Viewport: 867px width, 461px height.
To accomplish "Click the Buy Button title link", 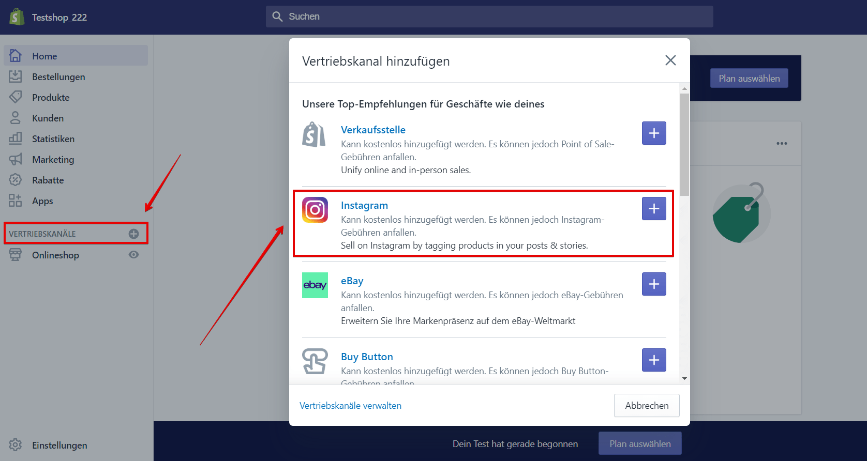I will (367, 357).
